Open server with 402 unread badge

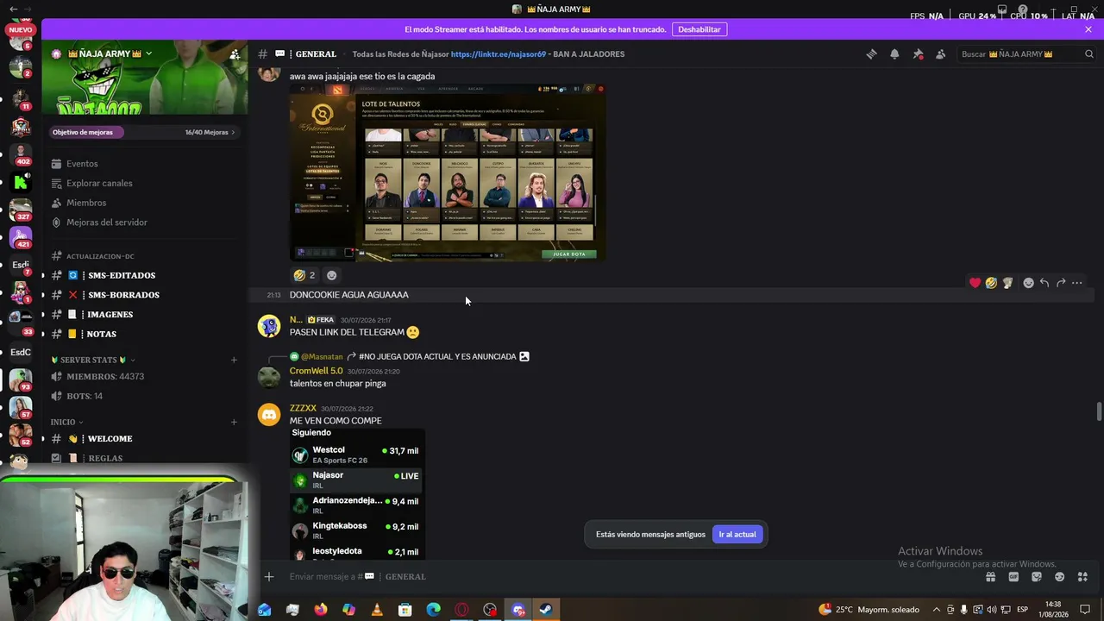[x=20, y=154]
